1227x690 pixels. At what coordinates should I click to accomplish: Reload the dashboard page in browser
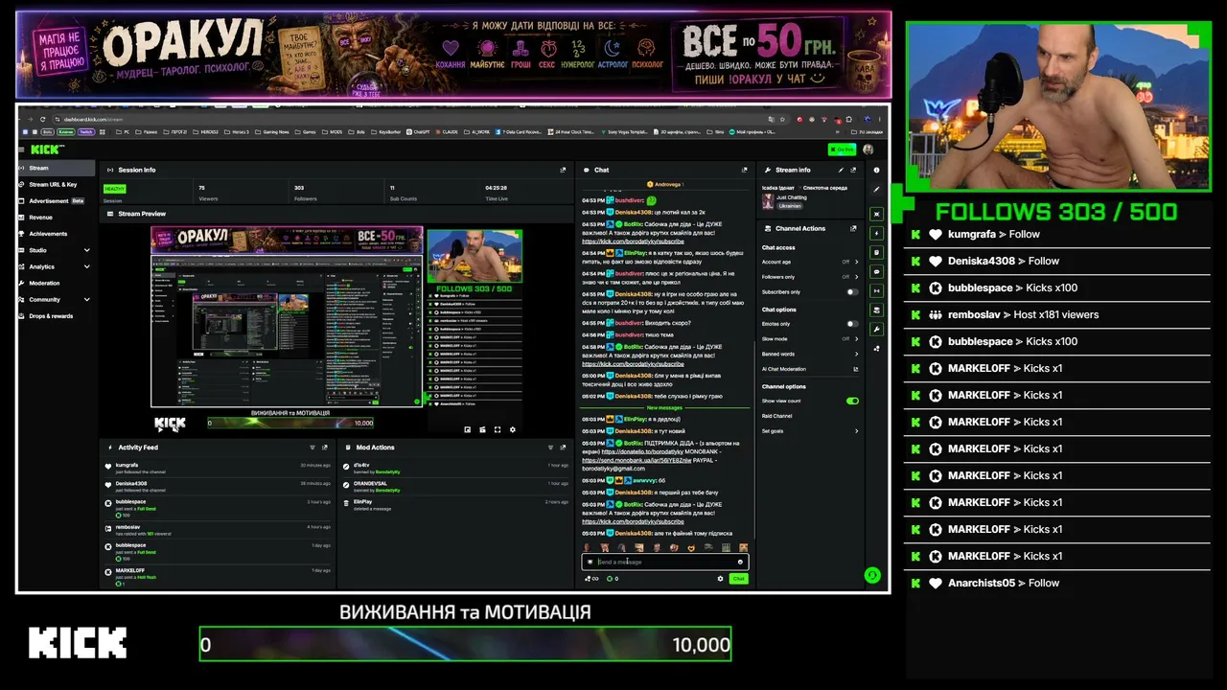43,119
